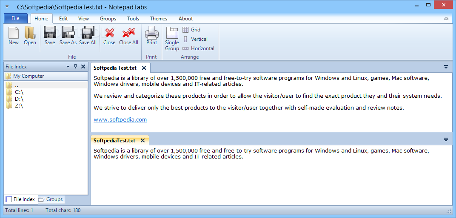Click inside the lower document text area
Screen dimensions: 456x218
272,175
